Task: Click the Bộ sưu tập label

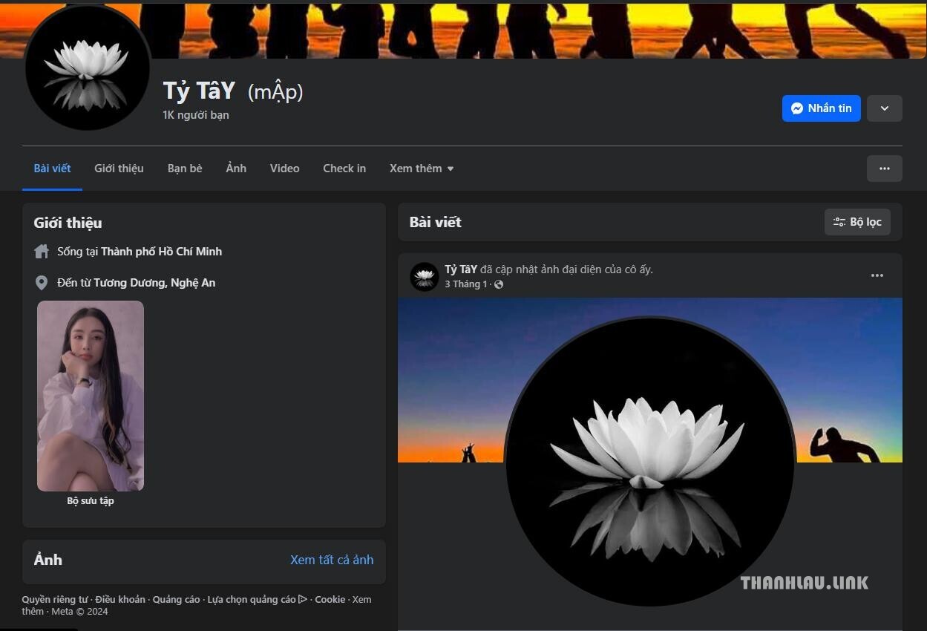Action: point(91,501)
